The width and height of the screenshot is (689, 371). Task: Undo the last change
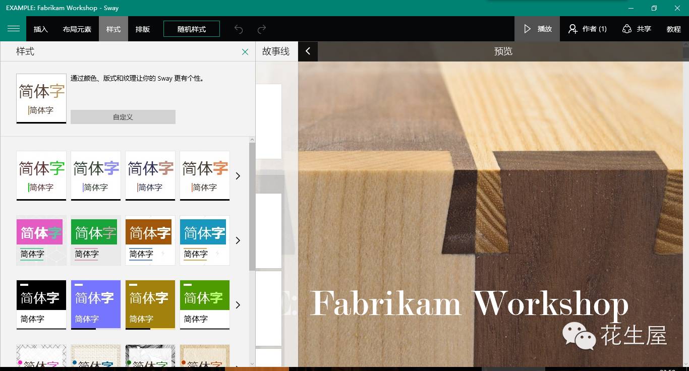(x=239, y=29)
